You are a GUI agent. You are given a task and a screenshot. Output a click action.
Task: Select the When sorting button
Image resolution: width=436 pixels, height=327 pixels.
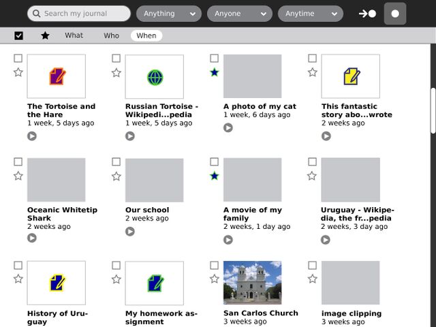[x=146, y=35]
